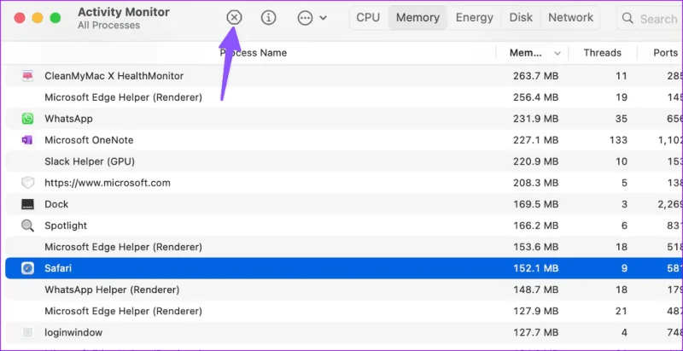The width and height of the screenshot is (683, 351).
Task: Click the Dock process icon
Action: 27,204
